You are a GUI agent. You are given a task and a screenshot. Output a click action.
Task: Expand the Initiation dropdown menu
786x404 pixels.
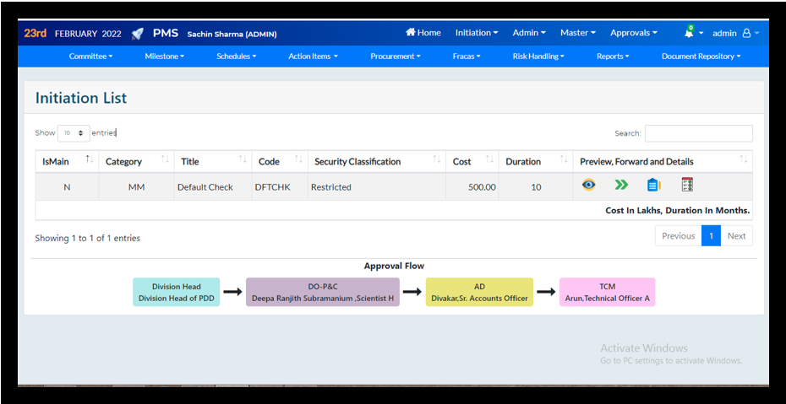tap(476, 33)
